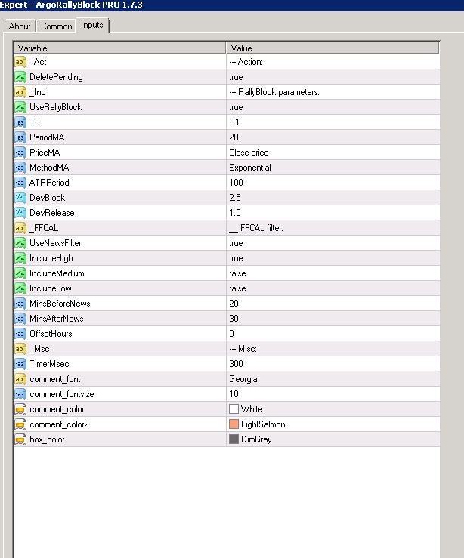Click the boolean icon beside IncludeMedium
464x558 pixels.
tap(20, 273)
